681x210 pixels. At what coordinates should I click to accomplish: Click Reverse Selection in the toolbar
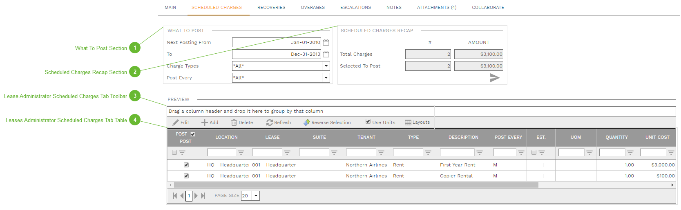point(327,122)
